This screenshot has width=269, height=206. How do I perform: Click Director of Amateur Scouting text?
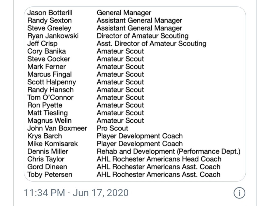pos(143,36)
